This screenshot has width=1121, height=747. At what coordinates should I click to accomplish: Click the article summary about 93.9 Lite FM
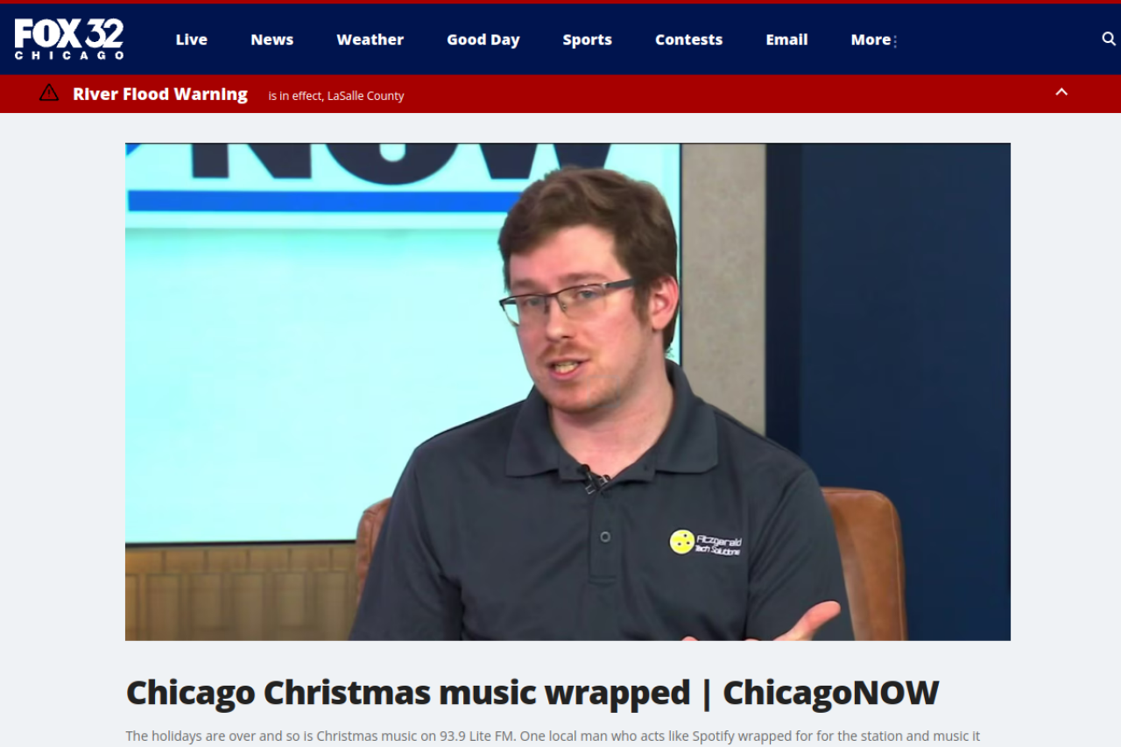click(553, 736)
